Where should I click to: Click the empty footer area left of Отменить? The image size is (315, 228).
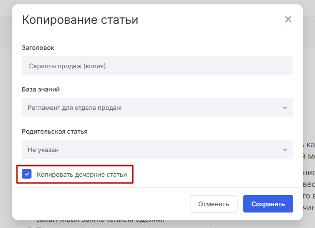coord(97,204)
